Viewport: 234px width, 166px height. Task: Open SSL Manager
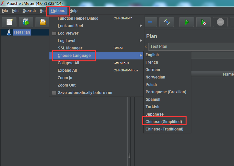[97, 48]
